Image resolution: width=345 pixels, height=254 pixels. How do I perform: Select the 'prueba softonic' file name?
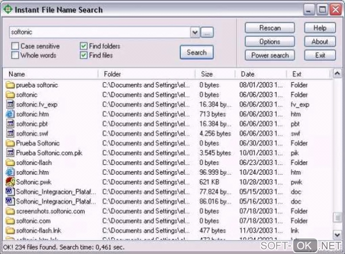click(x=37, y=85)
